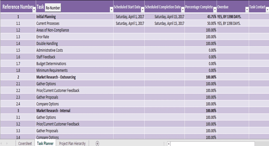
Task: Open the Percentage Complete filter dropdown
Action: click(x=215, y=10)
